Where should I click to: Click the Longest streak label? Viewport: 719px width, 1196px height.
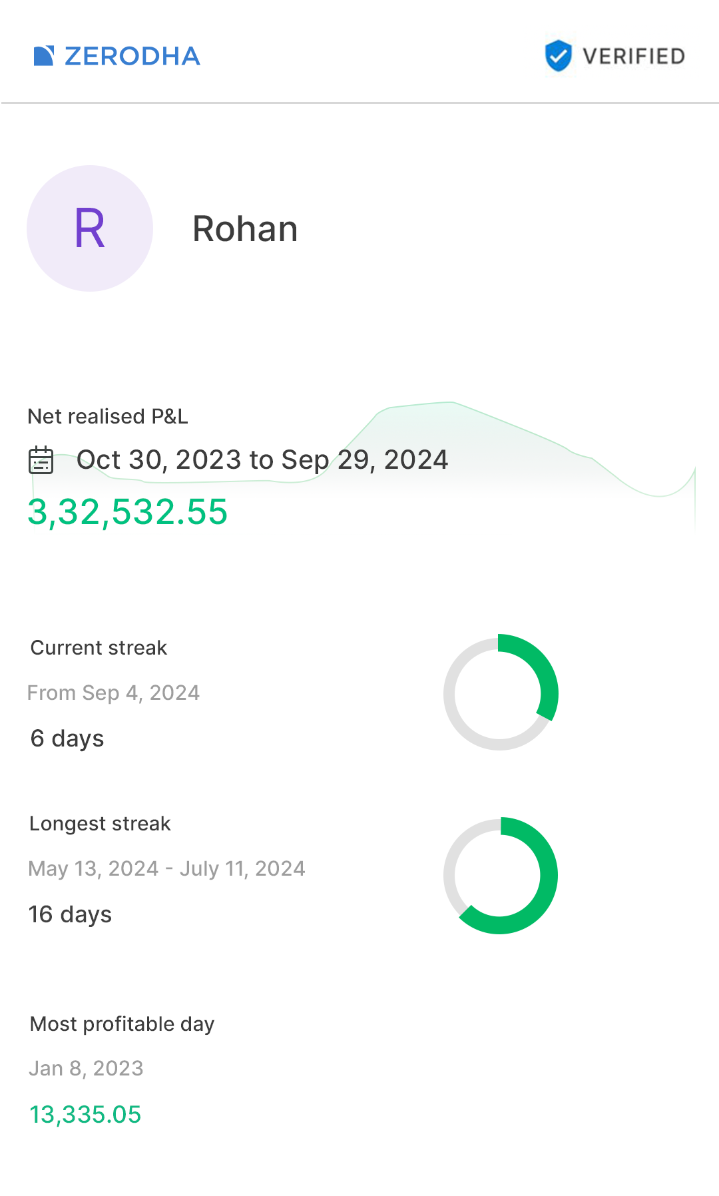click(x=100, y=824)
